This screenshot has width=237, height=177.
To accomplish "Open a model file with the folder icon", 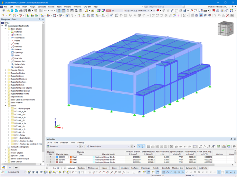I will tap(8, 11).
